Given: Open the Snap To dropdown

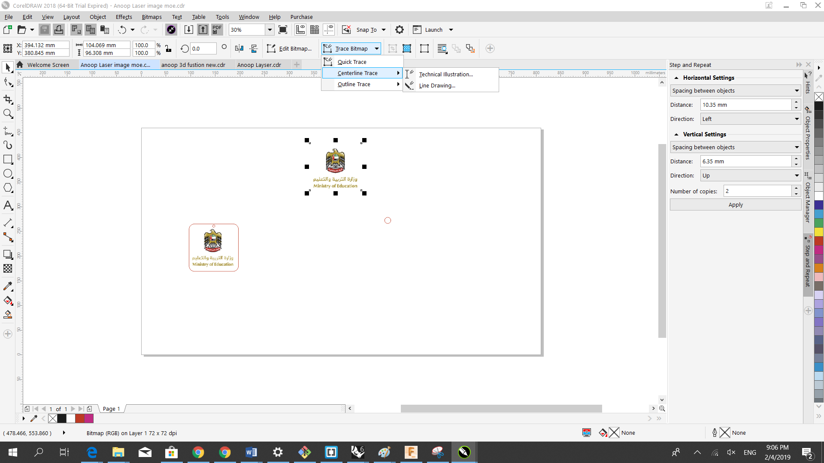Looking at the screenshot, I should 384,30.
